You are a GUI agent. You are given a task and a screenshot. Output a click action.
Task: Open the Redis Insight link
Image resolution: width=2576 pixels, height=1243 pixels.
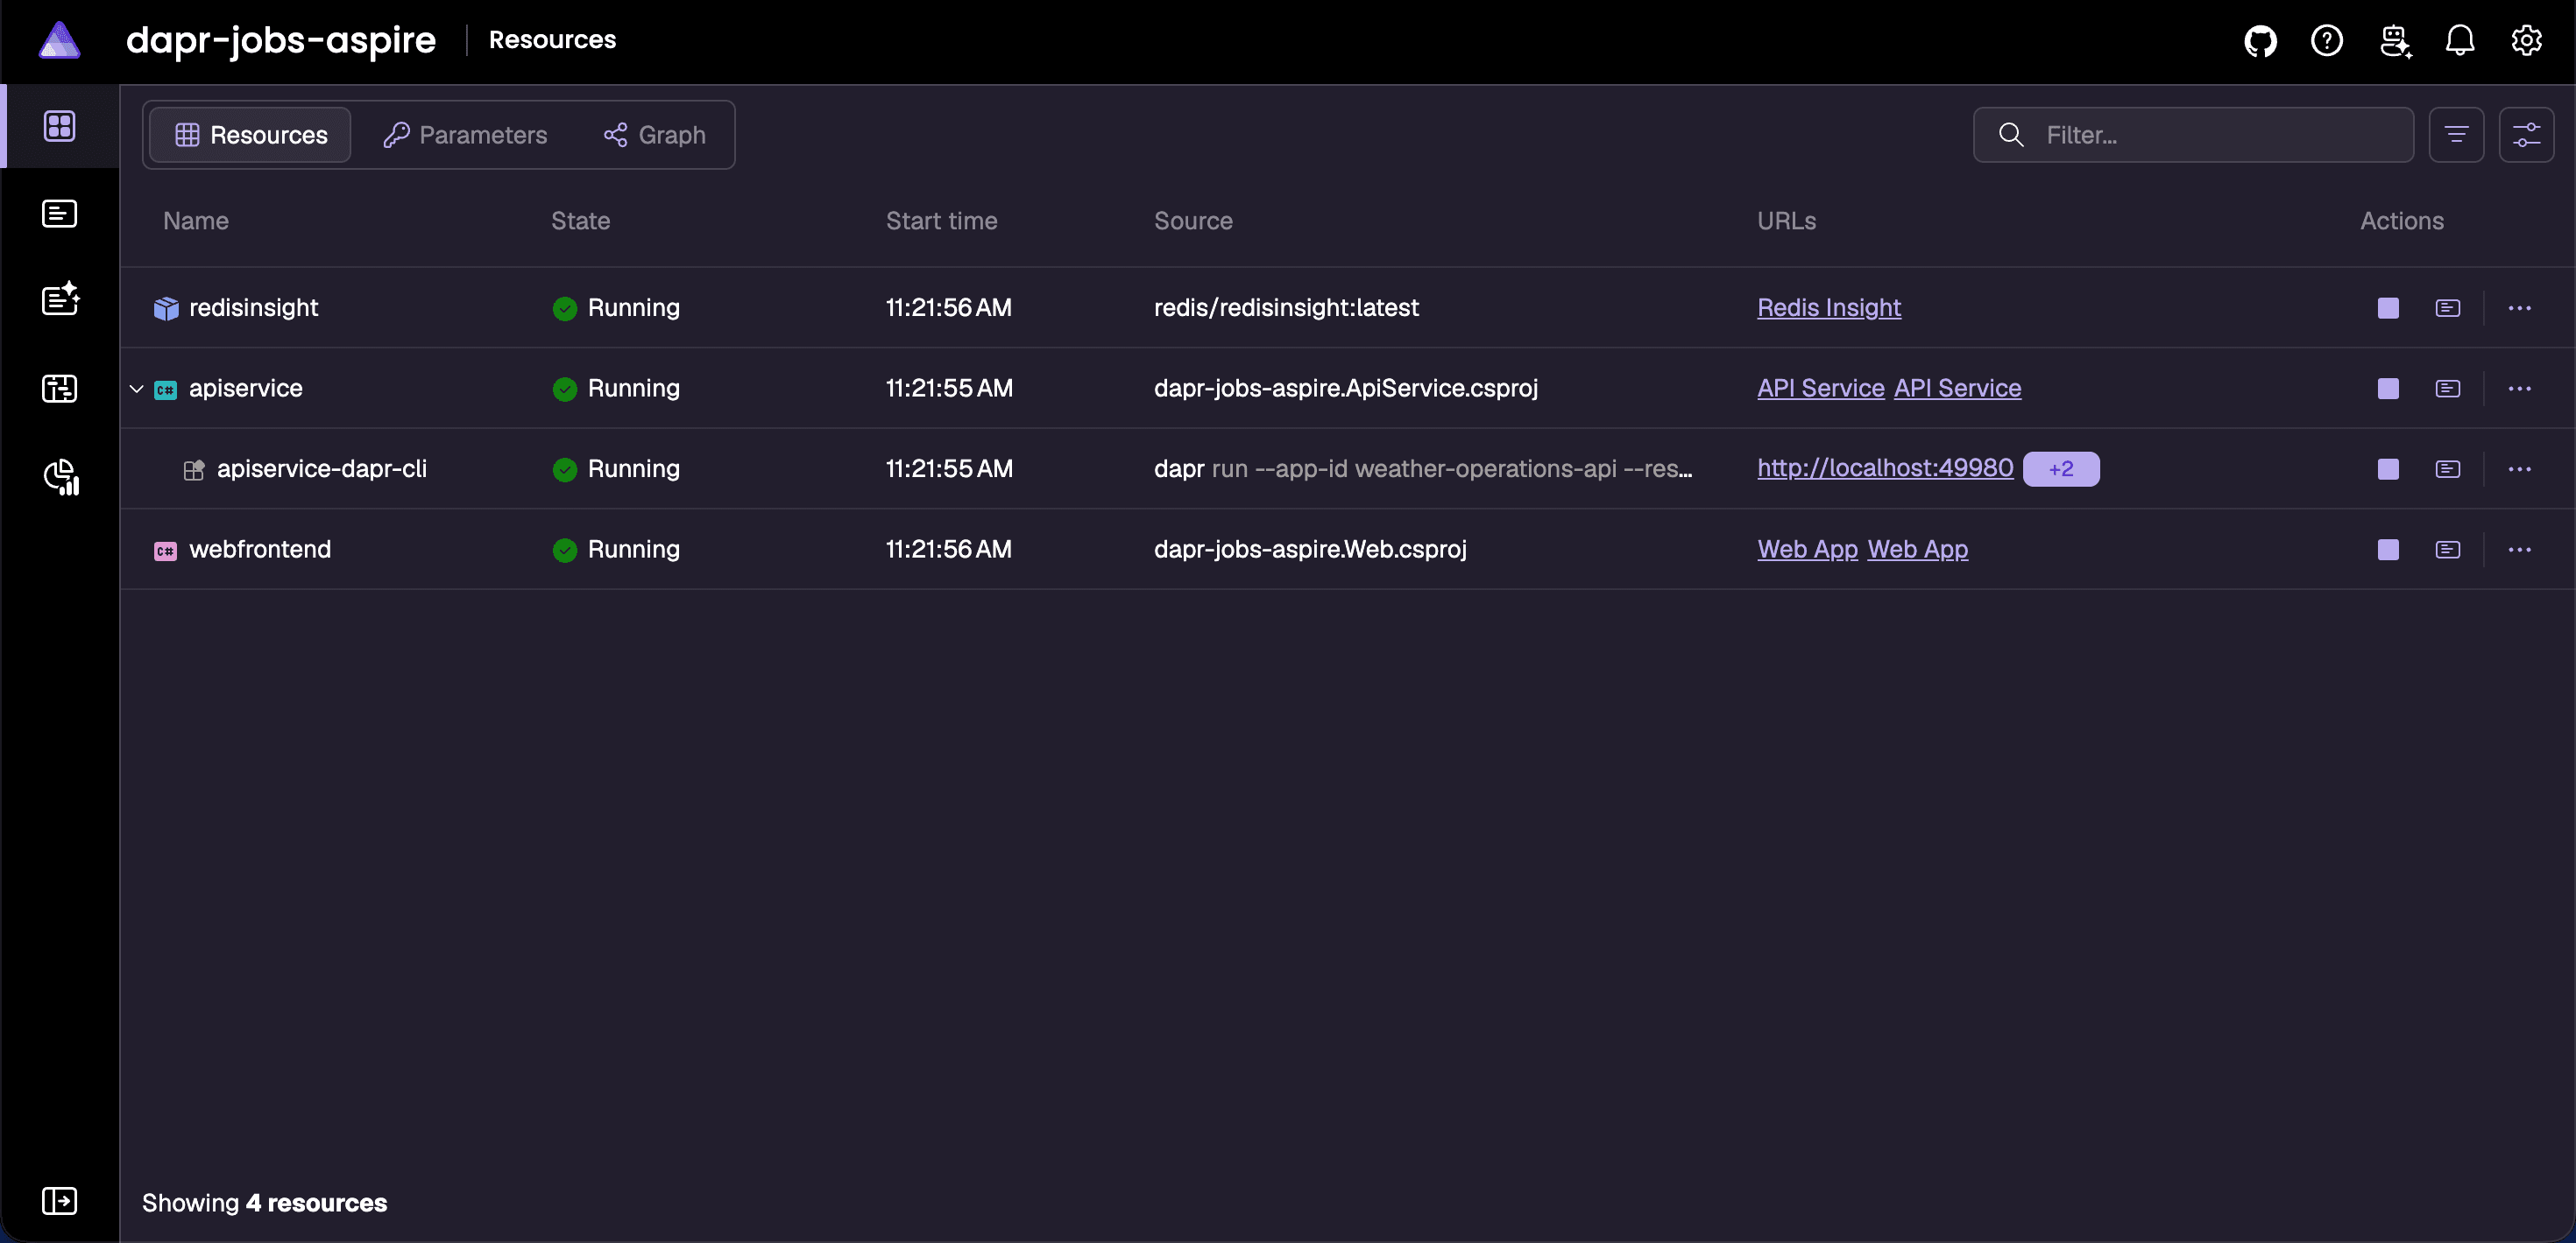pyautogui.click(x=1829, y=308)
